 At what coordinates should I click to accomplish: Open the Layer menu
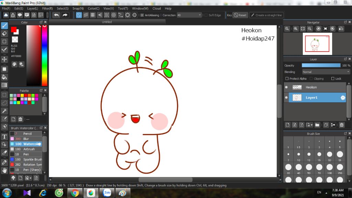[x=33, y=9]
